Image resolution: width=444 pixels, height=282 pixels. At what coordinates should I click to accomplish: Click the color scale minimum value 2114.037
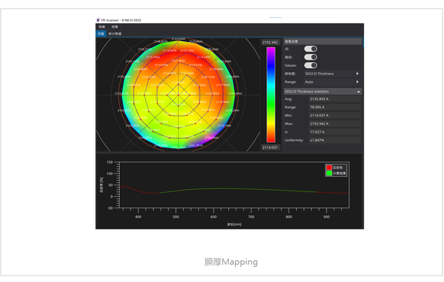click(270, 147)
